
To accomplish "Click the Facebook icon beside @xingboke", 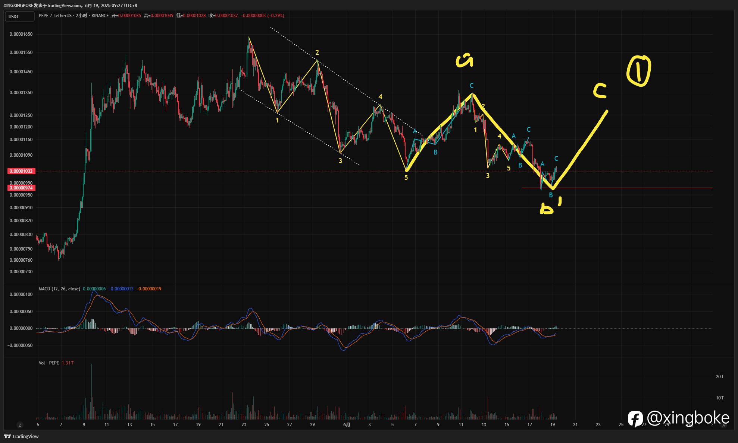I will pyautogui.click(x=635, y=419).
